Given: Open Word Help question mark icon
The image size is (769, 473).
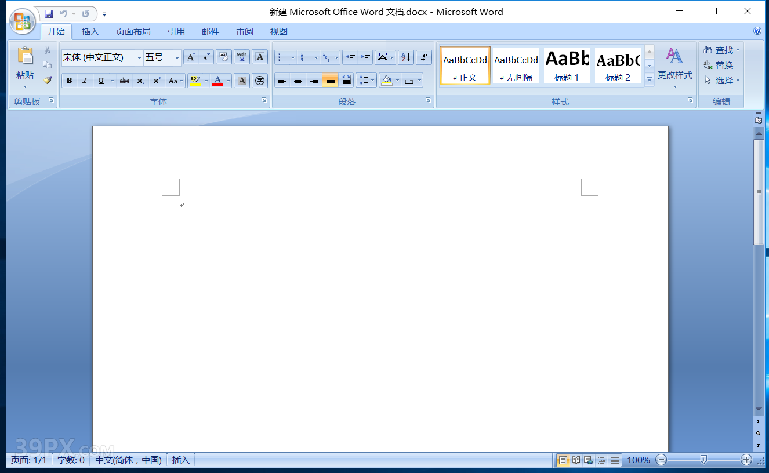Looking at the screenshot, I should (x=757, y=31).
